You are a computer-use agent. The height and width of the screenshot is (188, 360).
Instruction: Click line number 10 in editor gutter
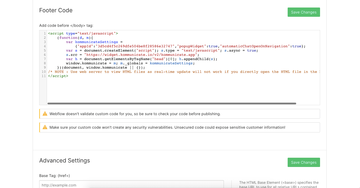(44, 72)
